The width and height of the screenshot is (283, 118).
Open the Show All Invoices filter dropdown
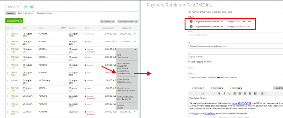tap(127, 21)
